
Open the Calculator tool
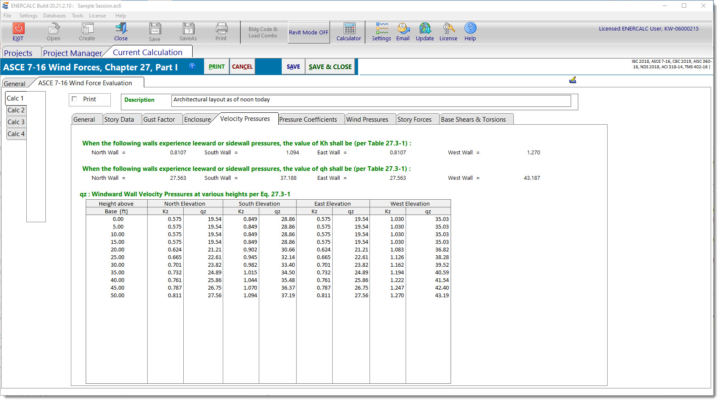[x=349, y=29]
